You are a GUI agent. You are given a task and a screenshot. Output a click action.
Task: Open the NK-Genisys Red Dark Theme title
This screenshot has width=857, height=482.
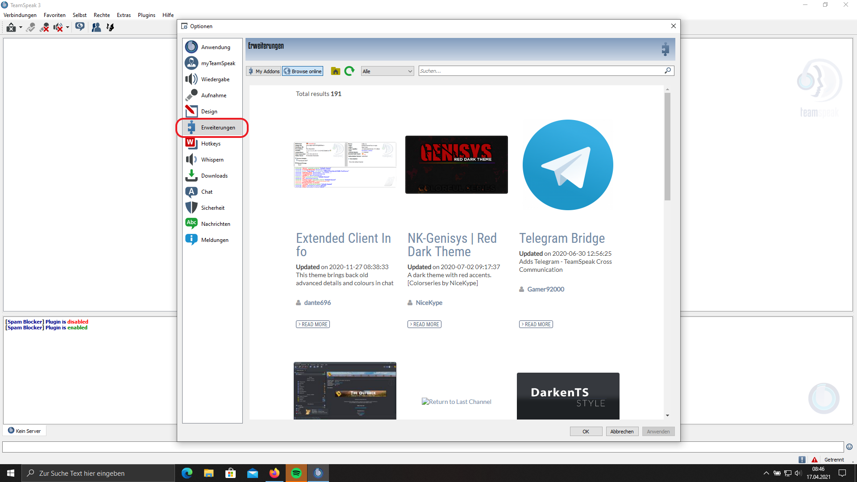click(452, 245)
